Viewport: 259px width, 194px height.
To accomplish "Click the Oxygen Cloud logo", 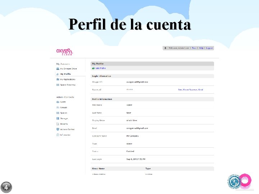I will pyautogui.click(x=65, y=52).
